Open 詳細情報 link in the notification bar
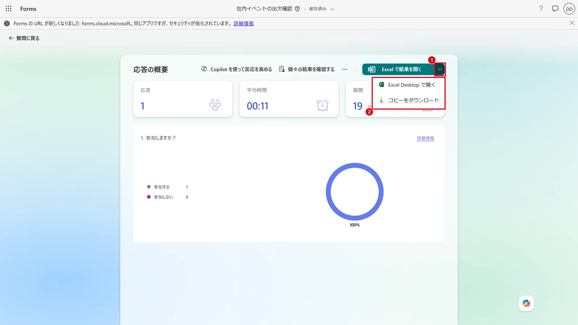The width and height of the screenshot is (578, 325). pos(243,23)
